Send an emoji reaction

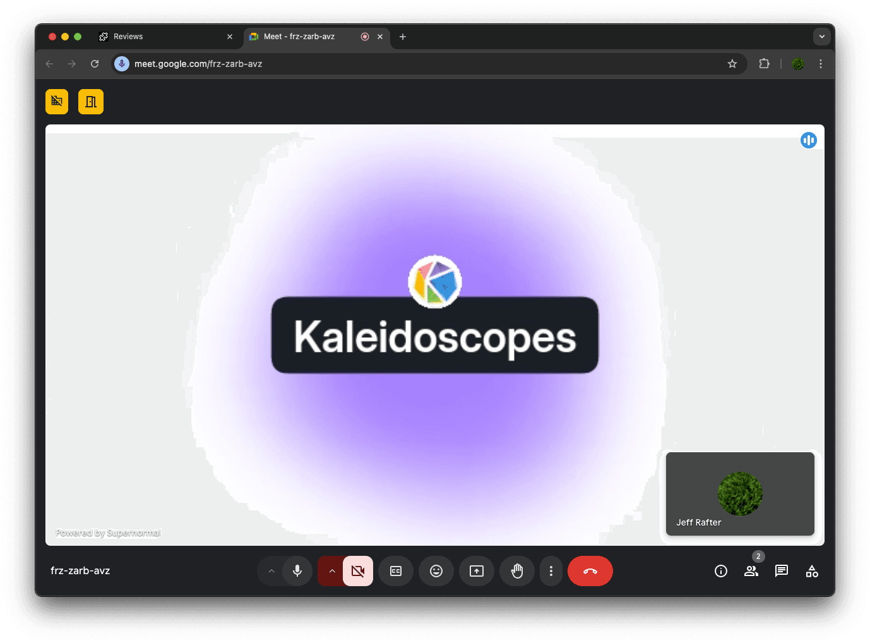[436, 571]
